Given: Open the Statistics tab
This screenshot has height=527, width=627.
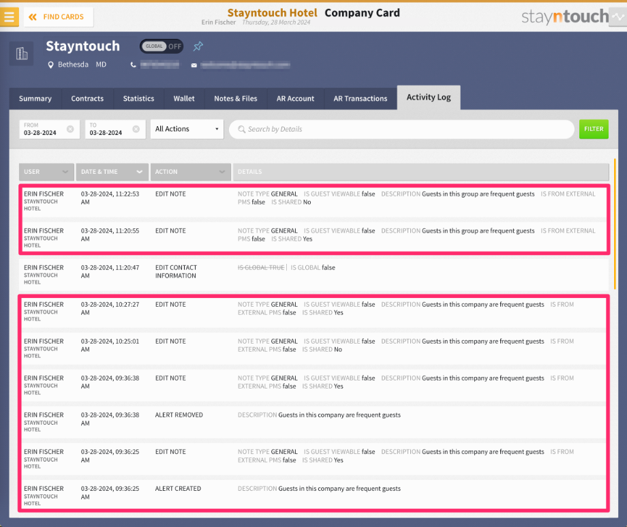Looking at the screenshot, I should [x=138, y=98].
